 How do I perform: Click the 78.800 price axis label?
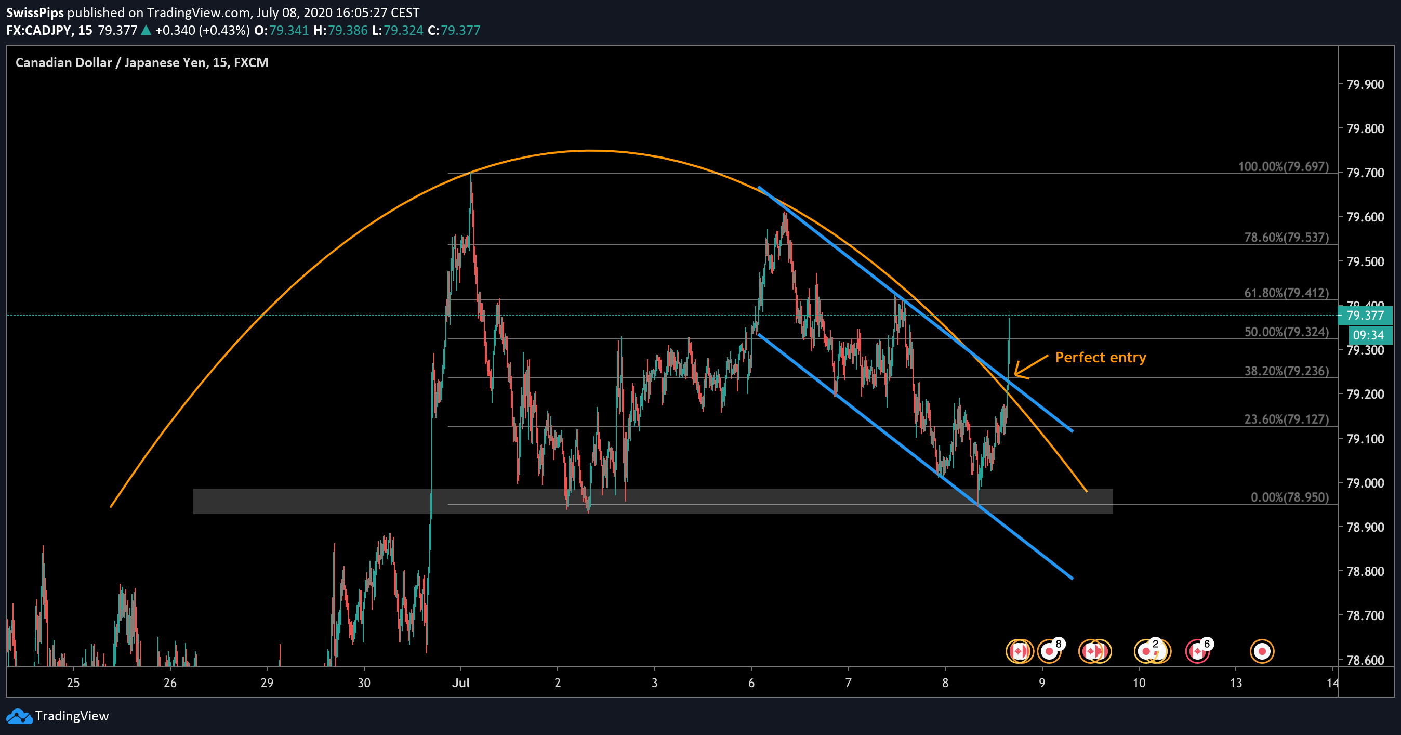click(x=1365, y=571)
